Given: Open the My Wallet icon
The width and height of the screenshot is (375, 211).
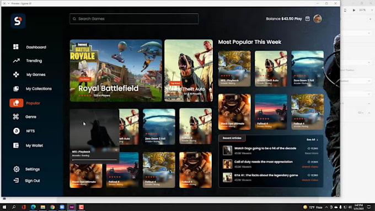Looking at the screenshot, I should (x=16, y=145).
